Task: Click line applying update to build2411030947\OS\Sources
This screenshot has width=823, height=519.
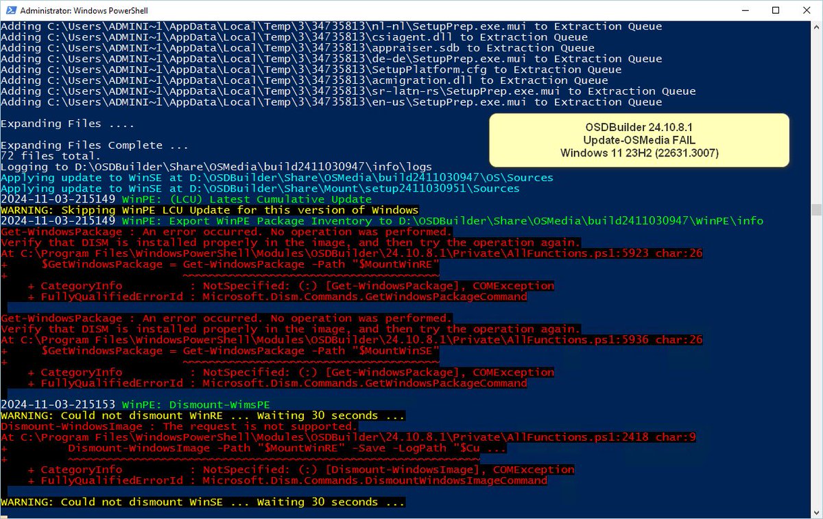Action: 277,178
